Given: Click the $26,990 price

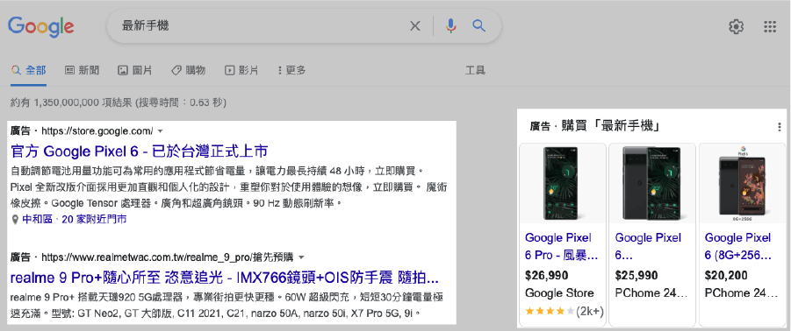Looking at the screenshot, I should pyautogui.click(x=546, y=276).
